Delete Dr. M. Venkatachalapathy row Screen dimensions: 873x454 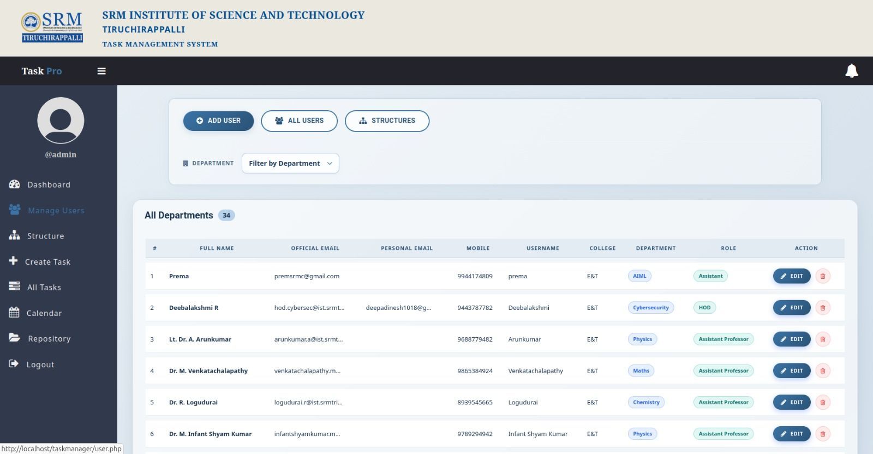coord(823,371)
